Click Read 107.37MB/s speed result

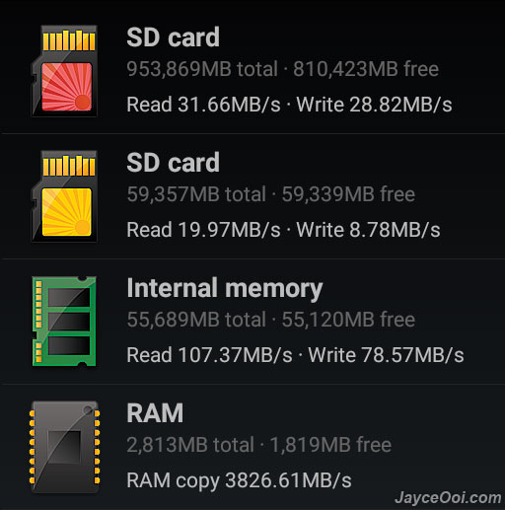(209, 355)
